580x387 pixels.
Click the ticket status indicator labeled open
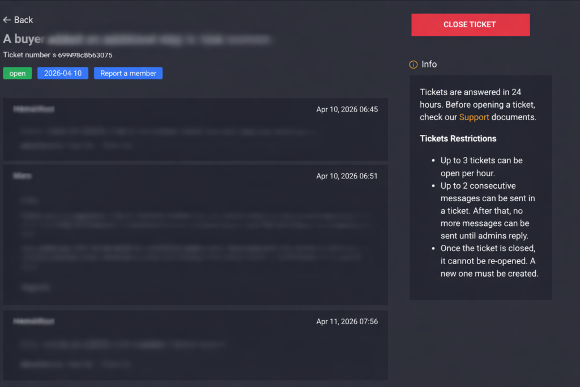coord(17,73)
